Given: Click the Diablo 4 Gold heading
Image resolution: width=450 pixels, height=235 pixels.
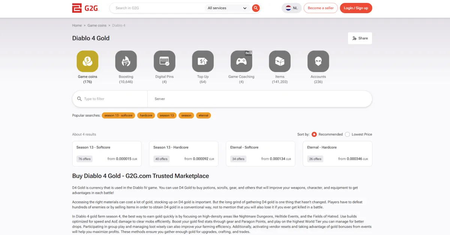Looking at the screenshot, I should 91,38.
